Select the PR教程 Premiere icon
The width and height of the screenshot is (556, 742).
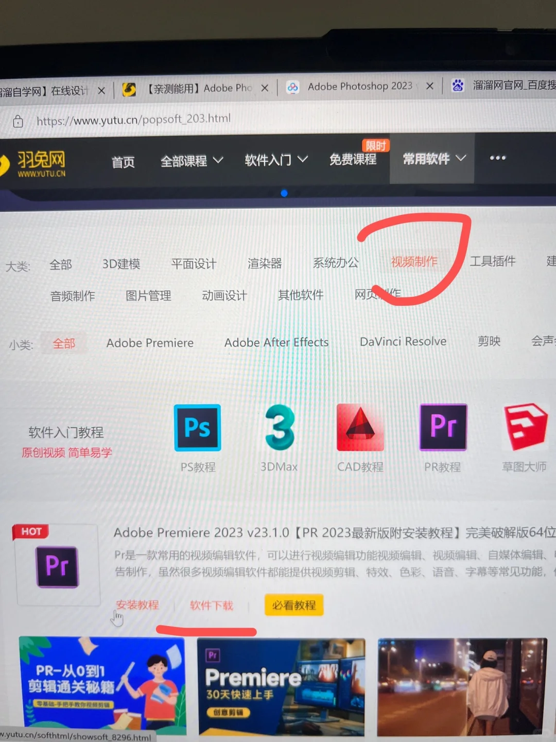(x=442, y=427)
